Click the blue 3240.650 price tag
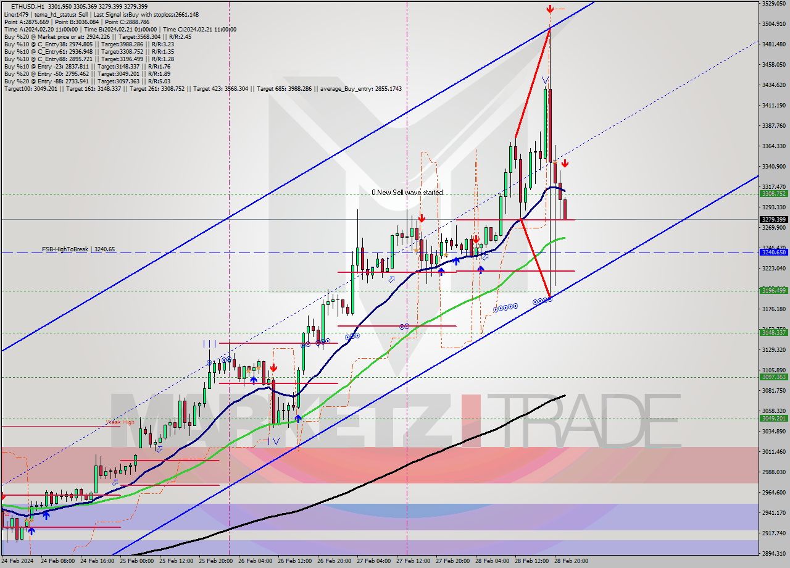The width and height of the screenshot is (790, 568). tap(773, 253)
